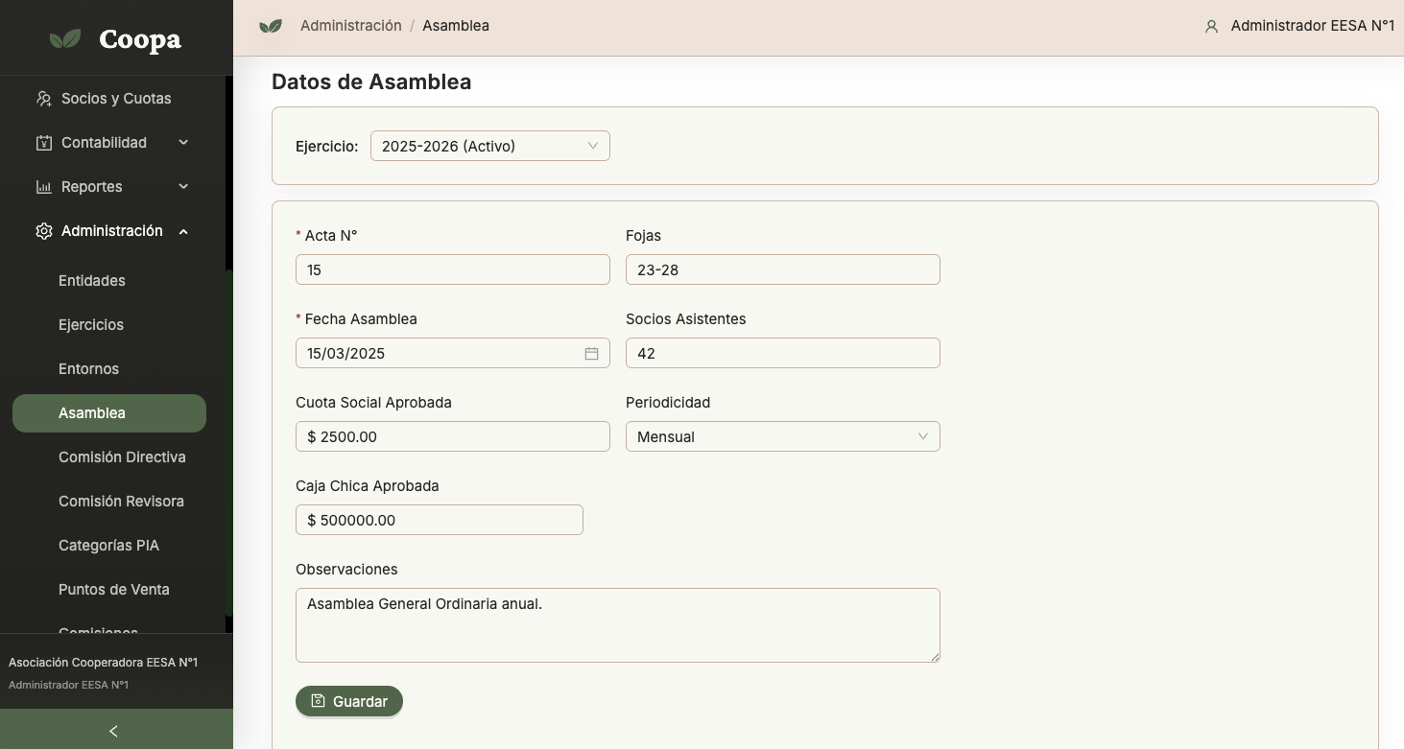The image size is (1404, 749).
Task: Click the Caja Chica Aprobada field
Action: [x=440, y=520]
